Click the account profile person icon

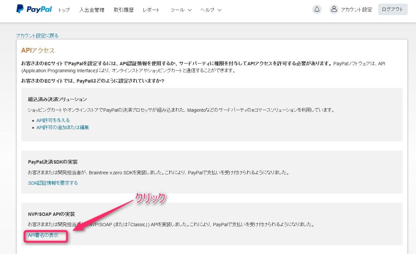pyautogui.click(x=334, y=9)
